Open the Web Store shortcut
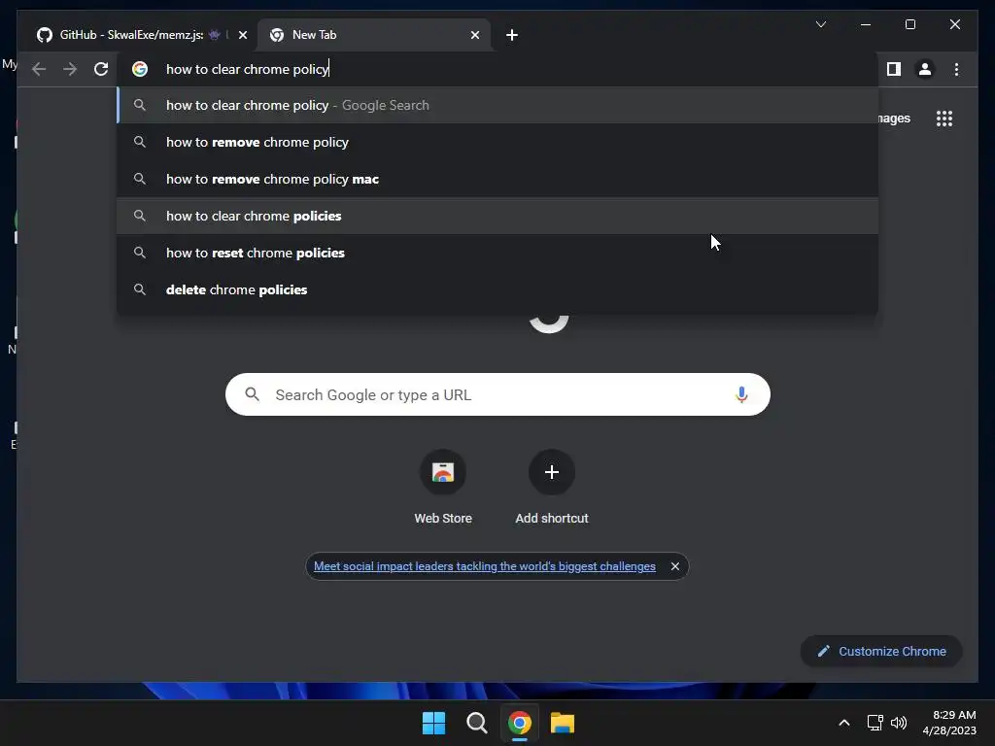 click(x=443, y=488)
